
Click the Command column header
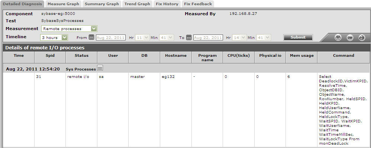pyautogui.click(x=343, y=57)
